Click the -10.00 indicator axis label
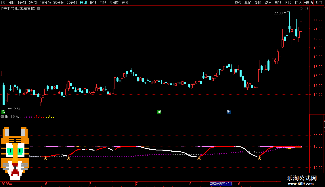This screenshot has height=187, width=325. pos(317,167)
